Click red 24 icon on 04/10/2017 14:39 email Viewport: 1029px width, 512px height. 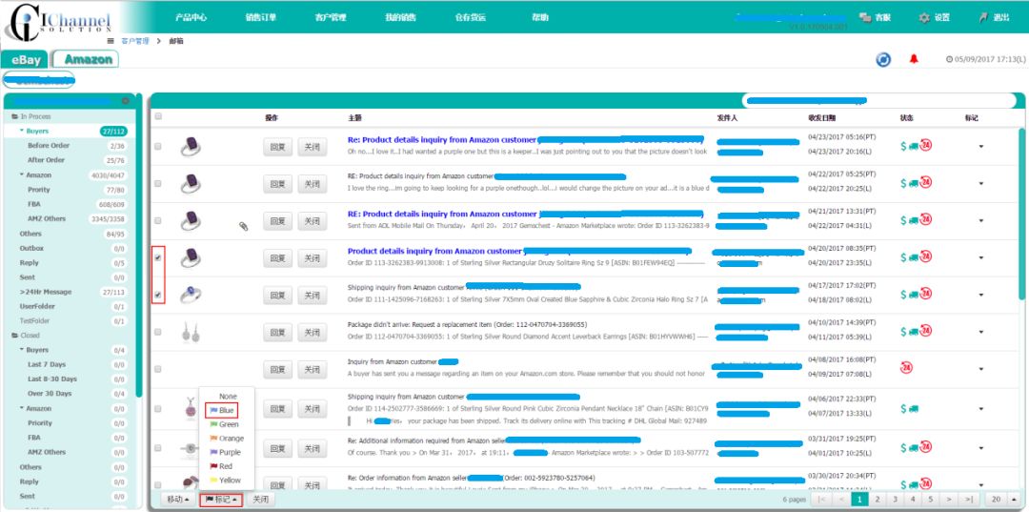[926, 331]
